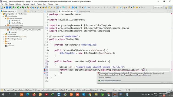Viewport: 173px width, 97px height.
Task: Collapse com.example.bean package
Action: coord(6,19)
